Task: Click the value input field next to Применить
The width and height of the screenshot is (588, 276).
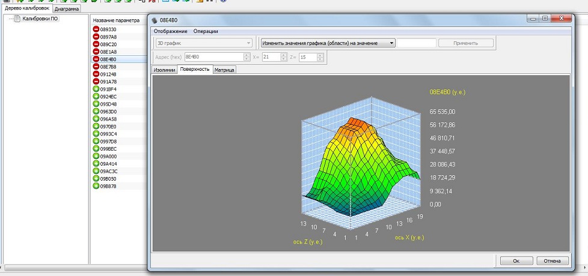Action: (x=416, y=43)
